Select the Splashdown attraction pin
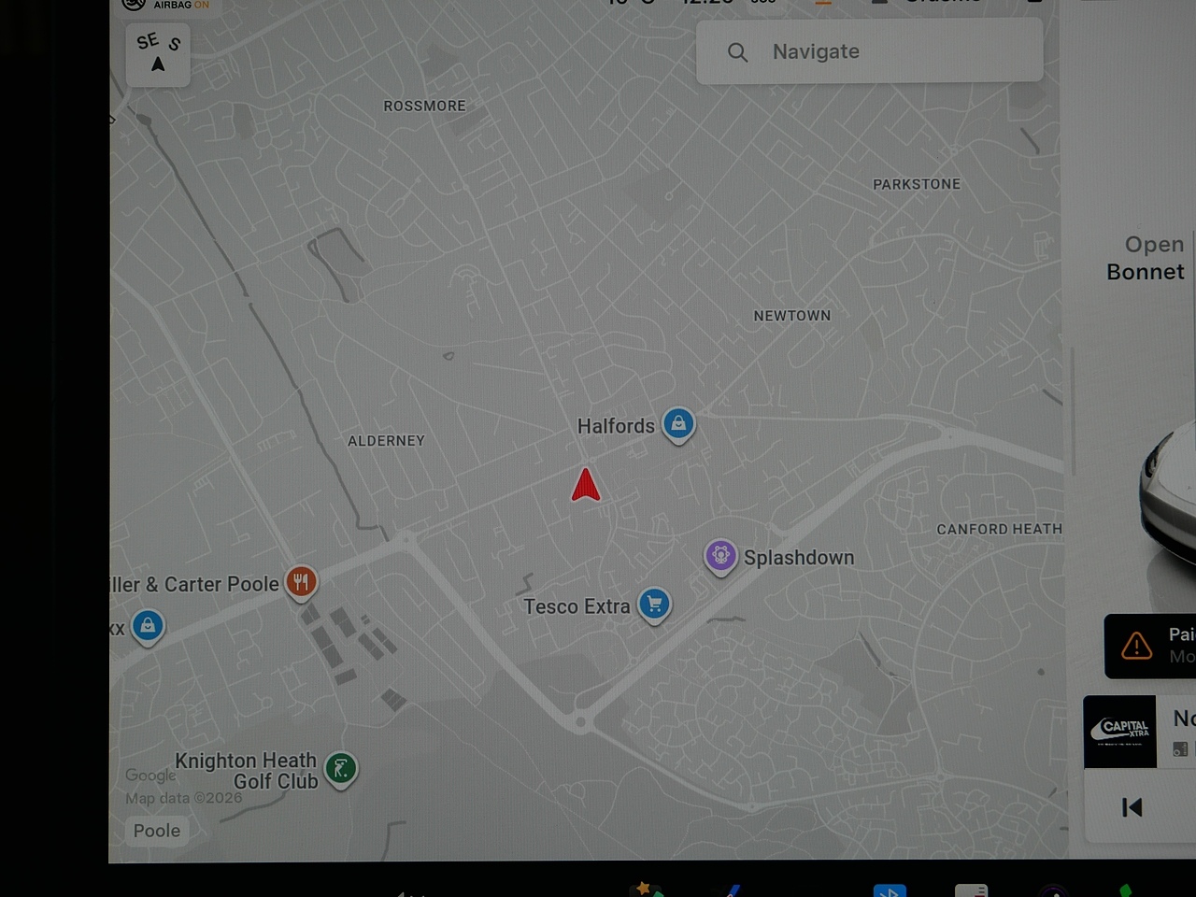 pyautogui.click(x=720, y=556)
